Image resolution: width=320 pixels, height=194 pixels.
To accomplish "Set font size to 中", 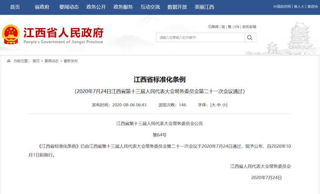I will pos(219,105).
